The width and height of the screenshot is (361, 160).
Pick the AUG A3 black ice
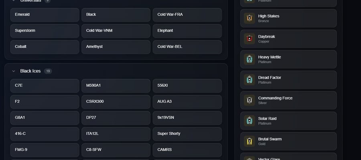187,102
